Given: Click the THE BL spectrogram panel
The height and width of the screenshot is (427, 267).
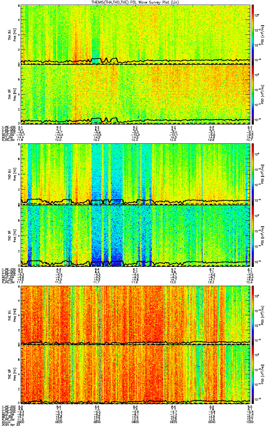Looking at the screenshot, I should pyautogui.click(x=135, y=315).
